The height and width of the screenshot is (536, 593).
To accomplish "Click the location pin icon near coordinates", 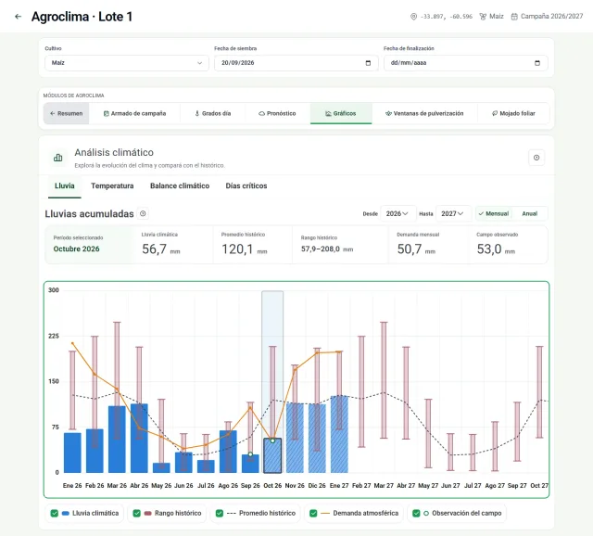I will (x=413, y=17).
